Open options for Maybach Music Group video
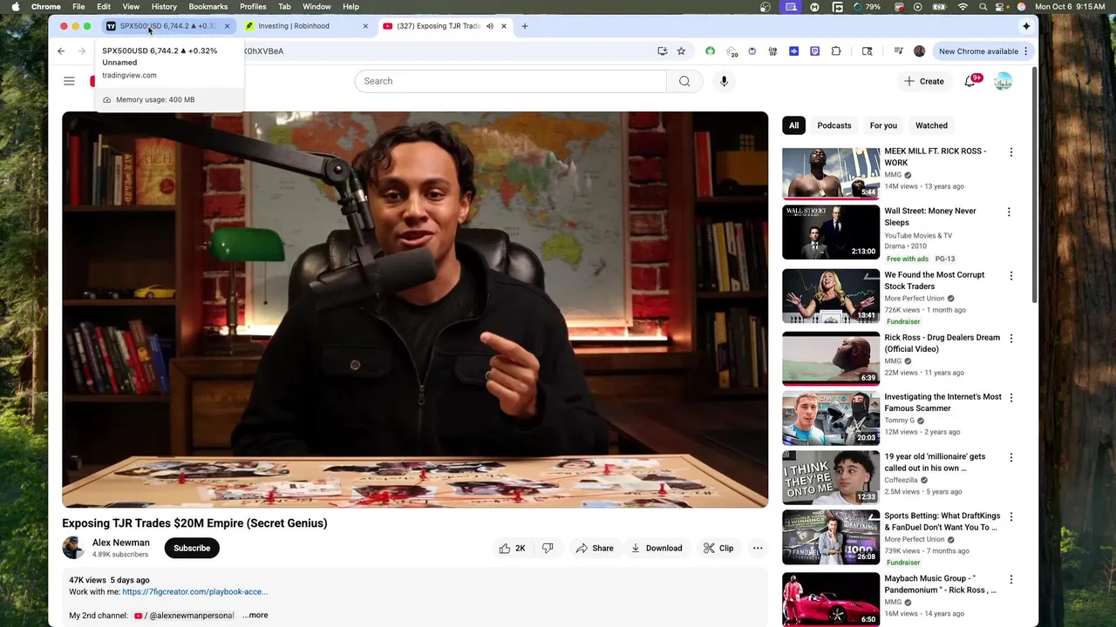1116x627 pixels. 1011,579
